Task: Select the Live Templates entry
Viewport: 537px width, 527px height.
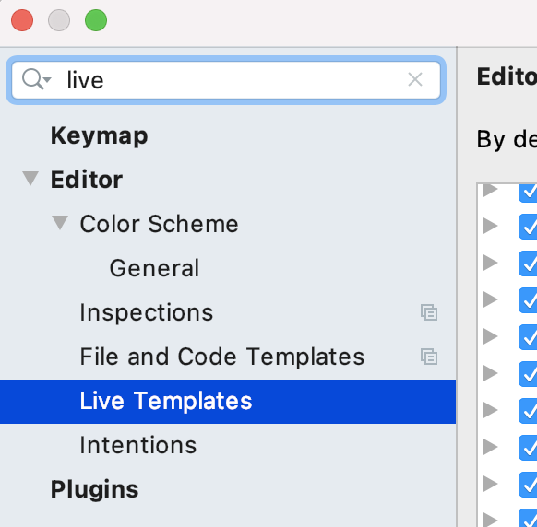Action: click(x=228, y=402)
